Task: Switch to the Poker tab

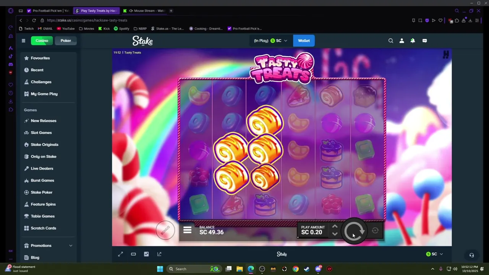Action: pyautogui.click(x=66, y=40)
